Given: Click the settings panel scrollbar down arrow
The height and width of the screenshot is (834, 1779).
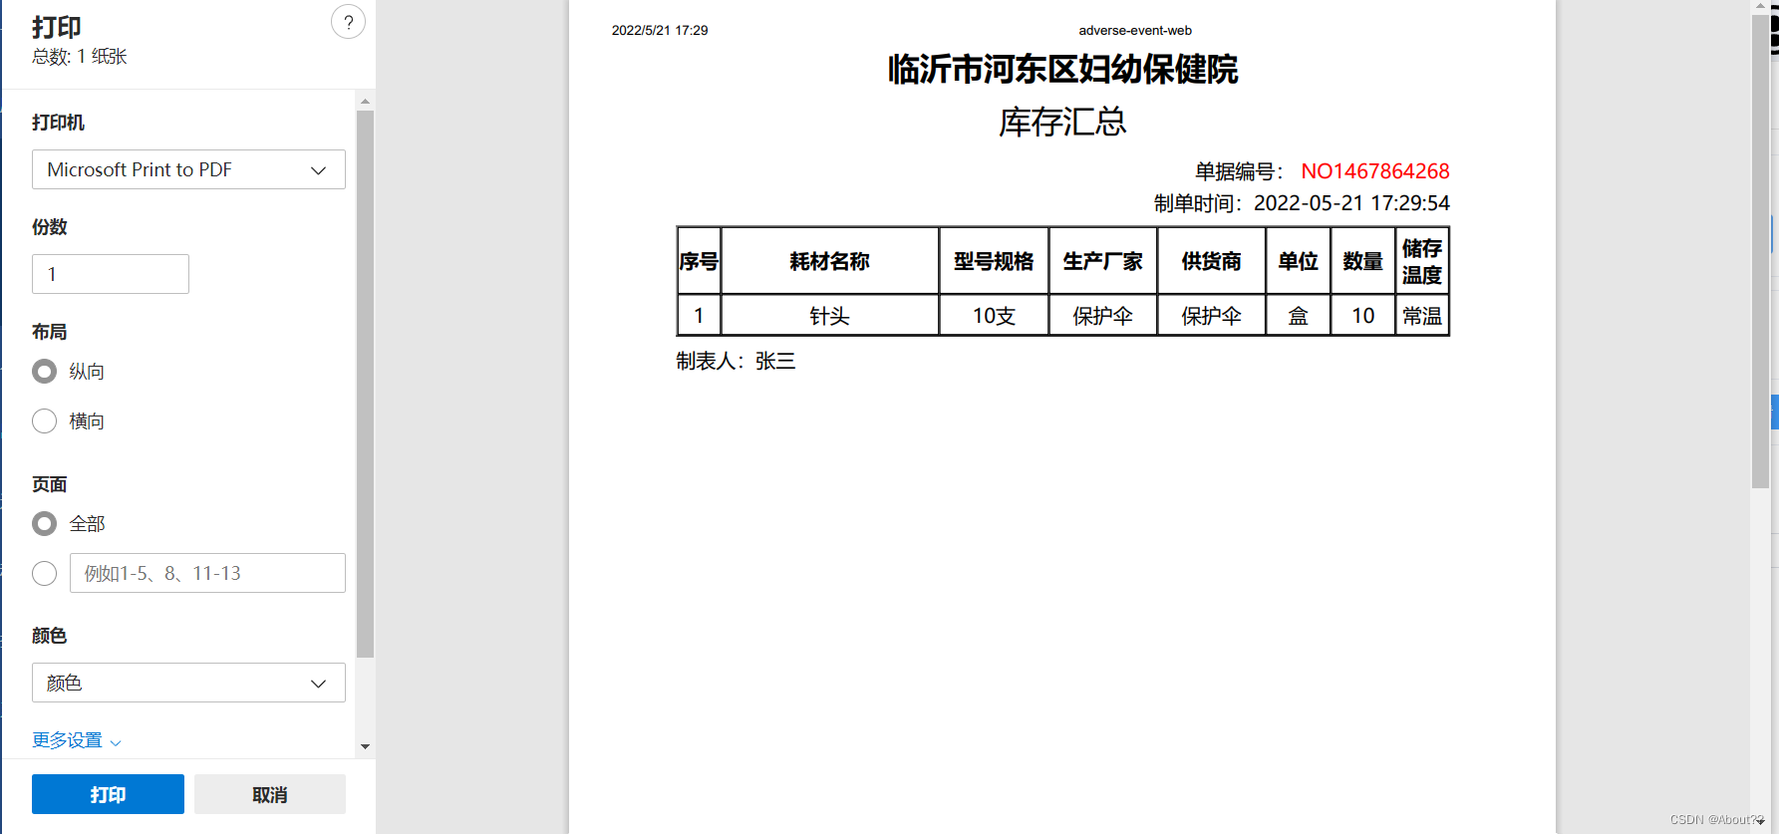Looking at the screenshot, I should [365, 746].
